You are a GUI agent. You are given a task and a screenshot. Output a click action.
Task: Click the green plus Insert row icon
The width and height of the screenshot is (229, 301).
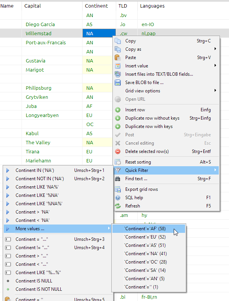pos(118,110)
